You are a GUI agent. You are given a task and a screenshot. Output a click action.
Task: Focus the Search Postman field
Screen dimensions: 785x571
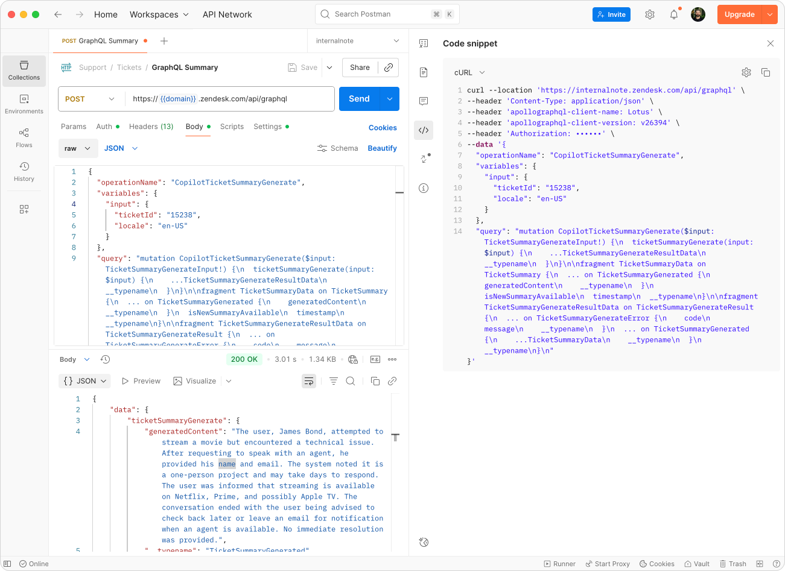[x=387, y=14]
